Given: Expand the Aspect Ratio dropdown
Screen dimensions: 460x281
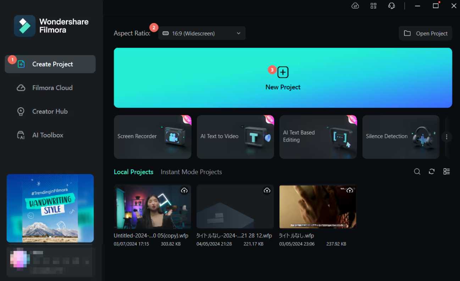Looking at the screenshot, I should (202, 33).
